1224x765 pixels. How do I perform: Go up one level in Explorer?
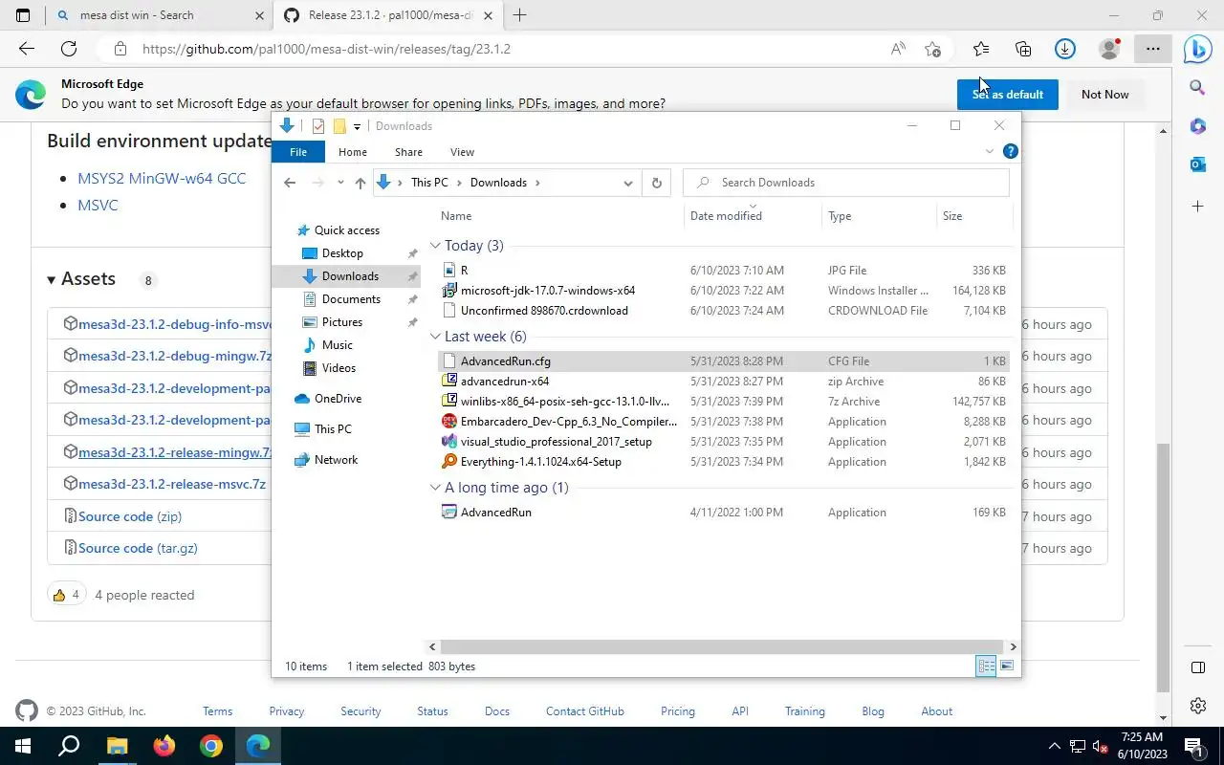[360, 183]
